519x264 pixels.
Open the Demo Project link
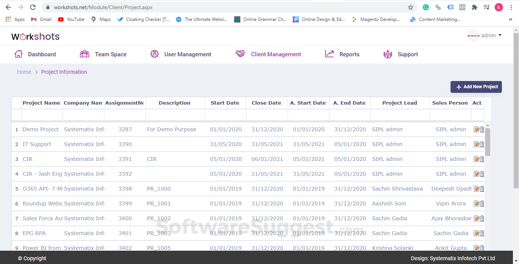tap(41, 129)
